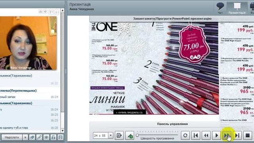This screenshot has width=254, height=143.
Task: Click the slide number field '24 з 55'
Action: coord(100,135)
